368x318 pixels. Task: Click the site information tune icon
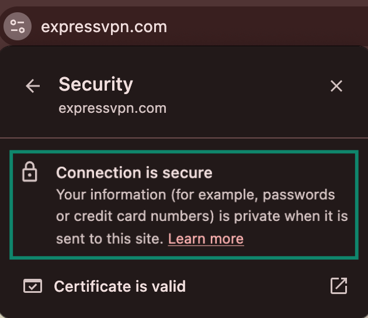pos(18,26)
